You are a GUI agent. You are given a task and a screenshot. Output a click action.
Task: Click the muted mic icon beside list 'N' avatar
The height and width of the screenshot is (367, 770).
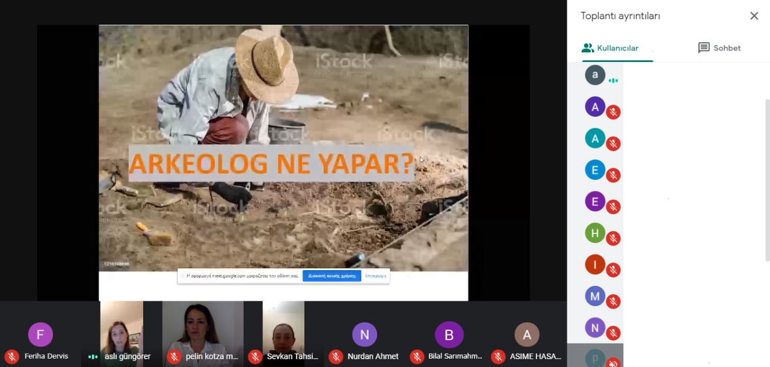tap(613, 333)
